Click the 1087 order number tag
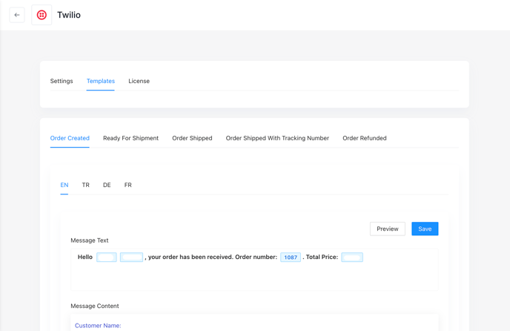 291,258
